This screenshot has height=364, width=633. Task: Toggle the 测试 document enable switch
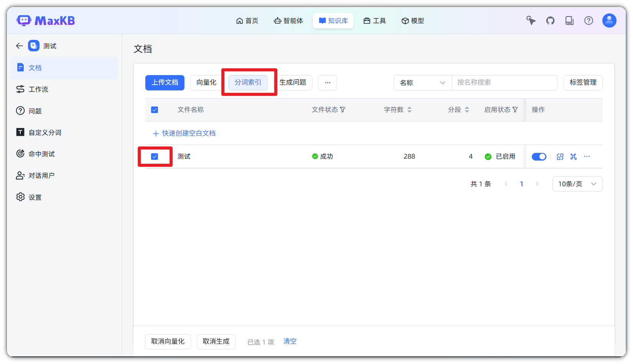coord(539,156)
